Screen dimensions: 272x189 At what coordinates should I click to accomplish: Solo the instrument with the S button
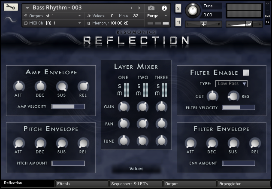coord(178,8)
